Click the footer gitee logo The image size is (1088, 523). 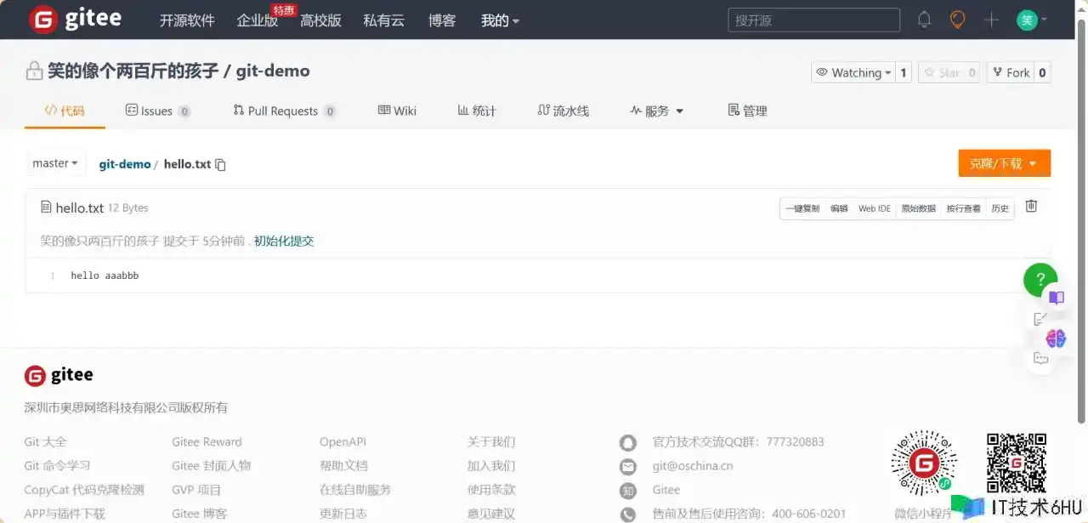(59, 375)
